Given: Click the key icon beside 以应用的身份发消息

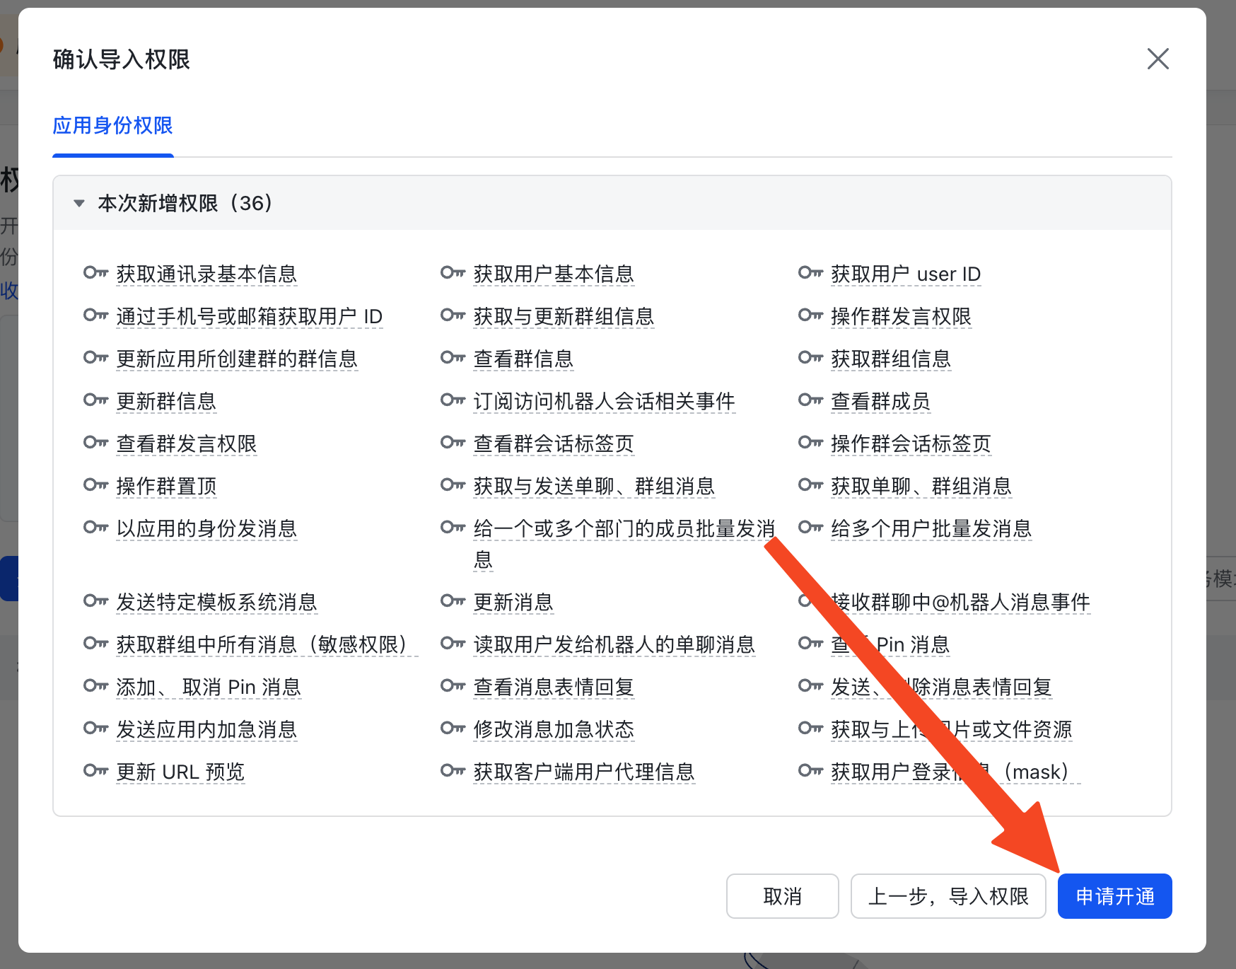Looking at the screenshot, I should click(x=96, y=528).
